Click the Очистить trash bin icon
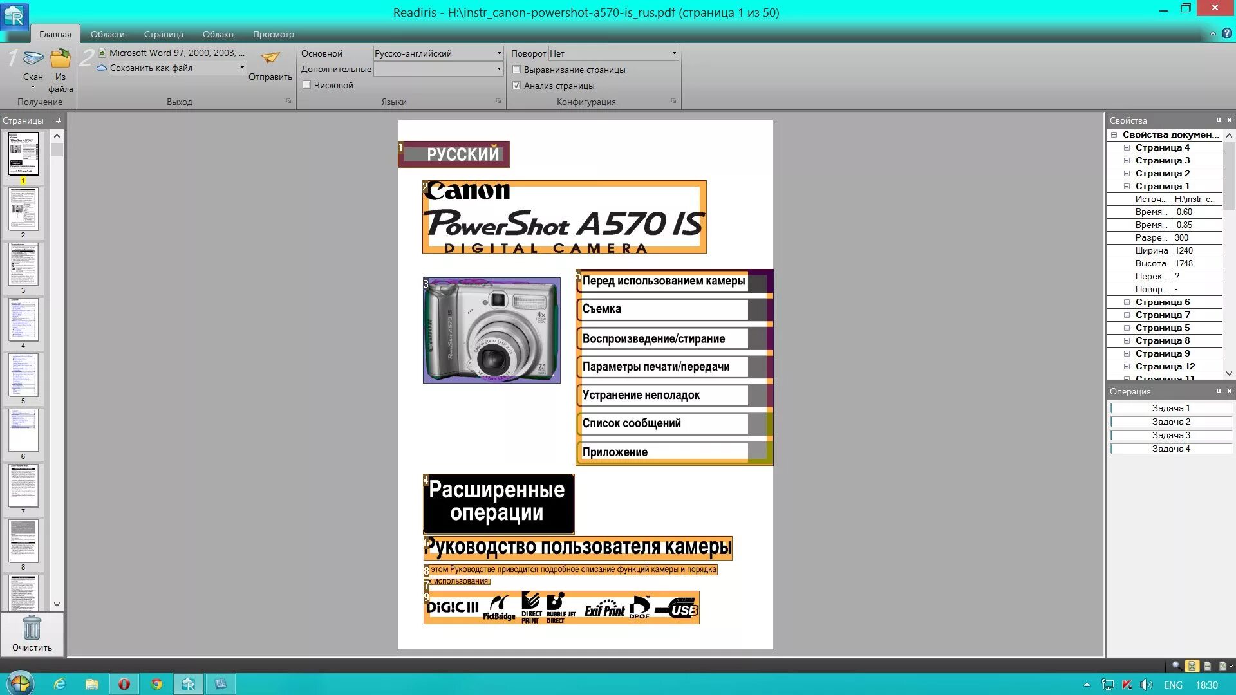The height and width of the screenshot is (695, 1236). (32, 627)
